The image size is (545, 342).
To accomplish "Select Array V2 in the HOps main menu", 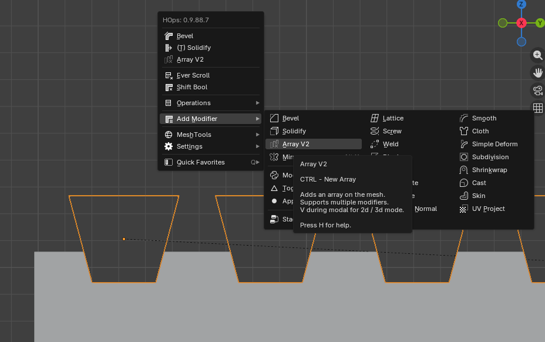I will [210, 59].
